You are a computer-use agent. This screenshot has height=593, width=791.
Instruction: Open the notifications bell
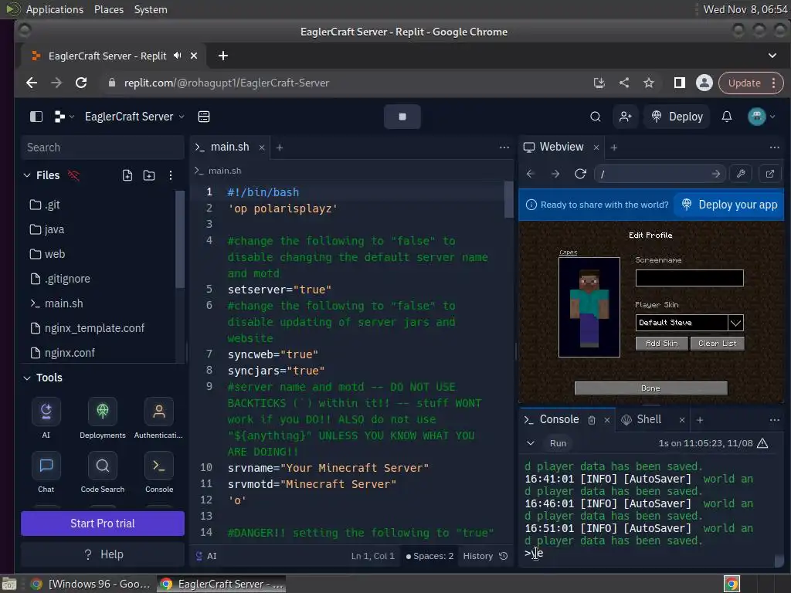[726, 117]
